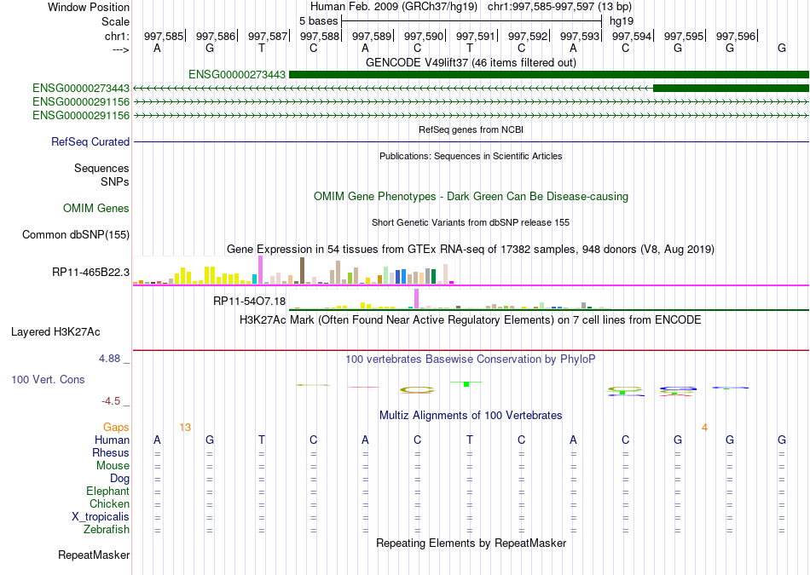810x575 pixels.
Task: Click the Dog species row label
Action: tap(119, 479)
